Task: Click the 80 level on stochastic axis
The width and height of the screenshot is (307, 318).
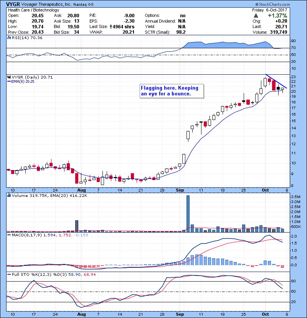Action: 293,281
